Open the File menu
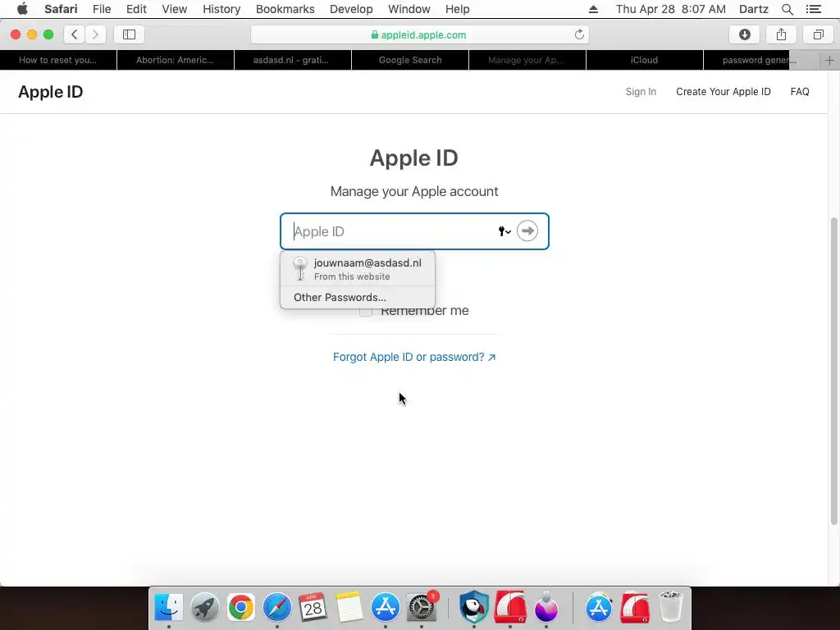 102,9
